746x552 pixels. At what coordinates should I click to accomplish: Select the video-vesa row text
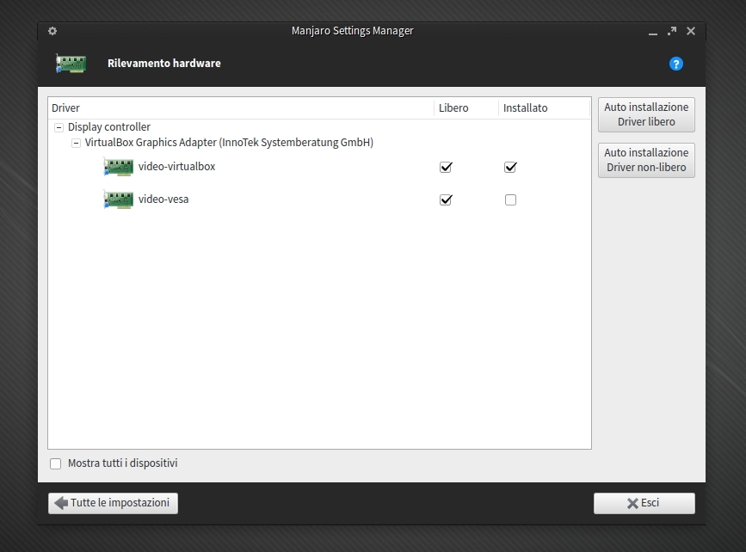[x=163, y=199]
